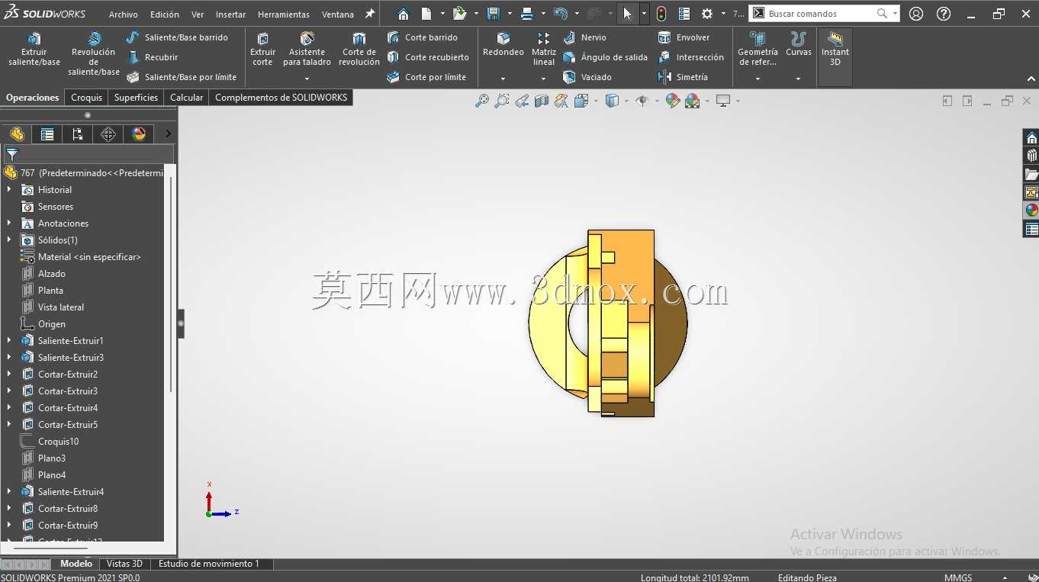Open the Options gear icon
Viewport: 1039px width, 582px height.
click(707, 14)
